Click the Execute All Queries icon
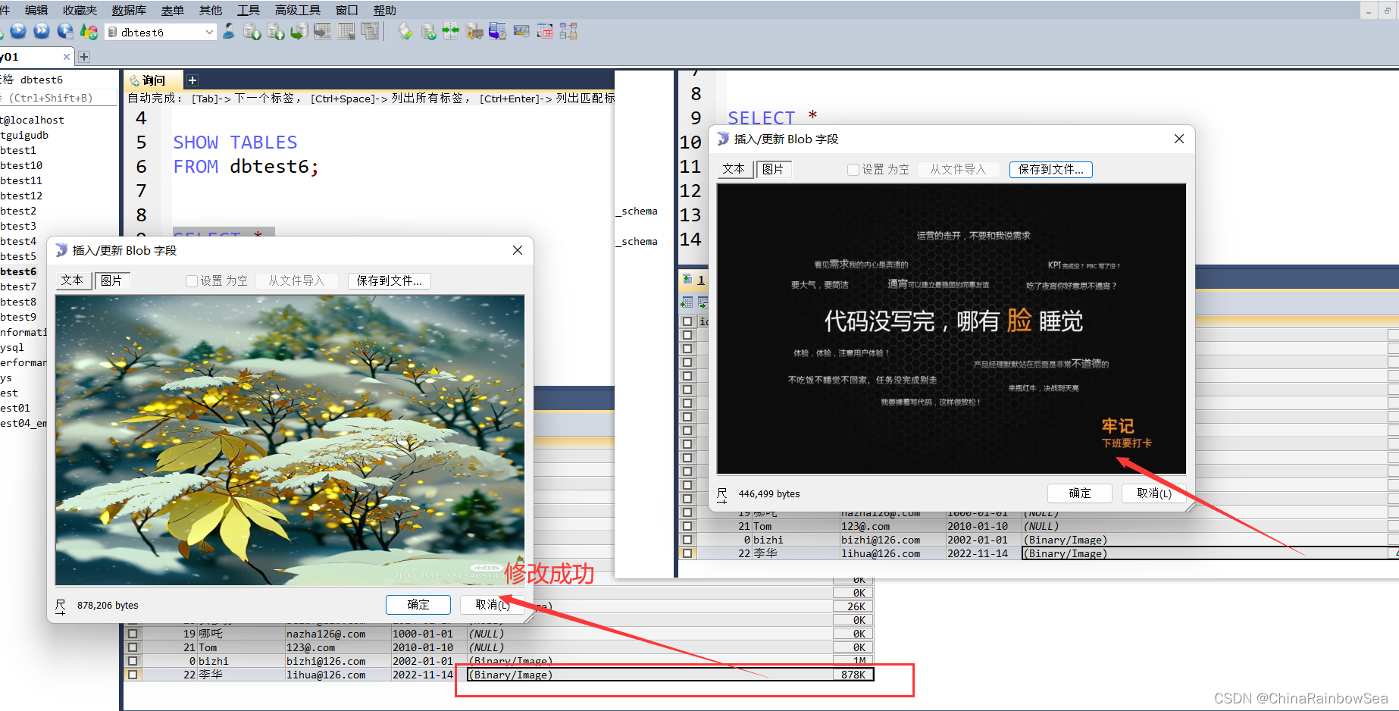The height and width of the screenshot is (711, 1399). point(42,31)
